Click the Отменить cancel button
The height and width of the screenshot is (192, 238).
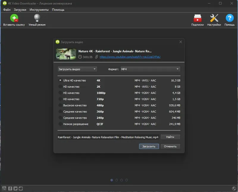[x=170, y=146]
